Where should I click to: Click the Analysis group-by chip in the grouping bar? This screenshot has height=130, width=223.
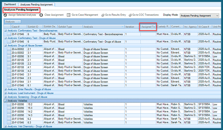coord(13,22)
